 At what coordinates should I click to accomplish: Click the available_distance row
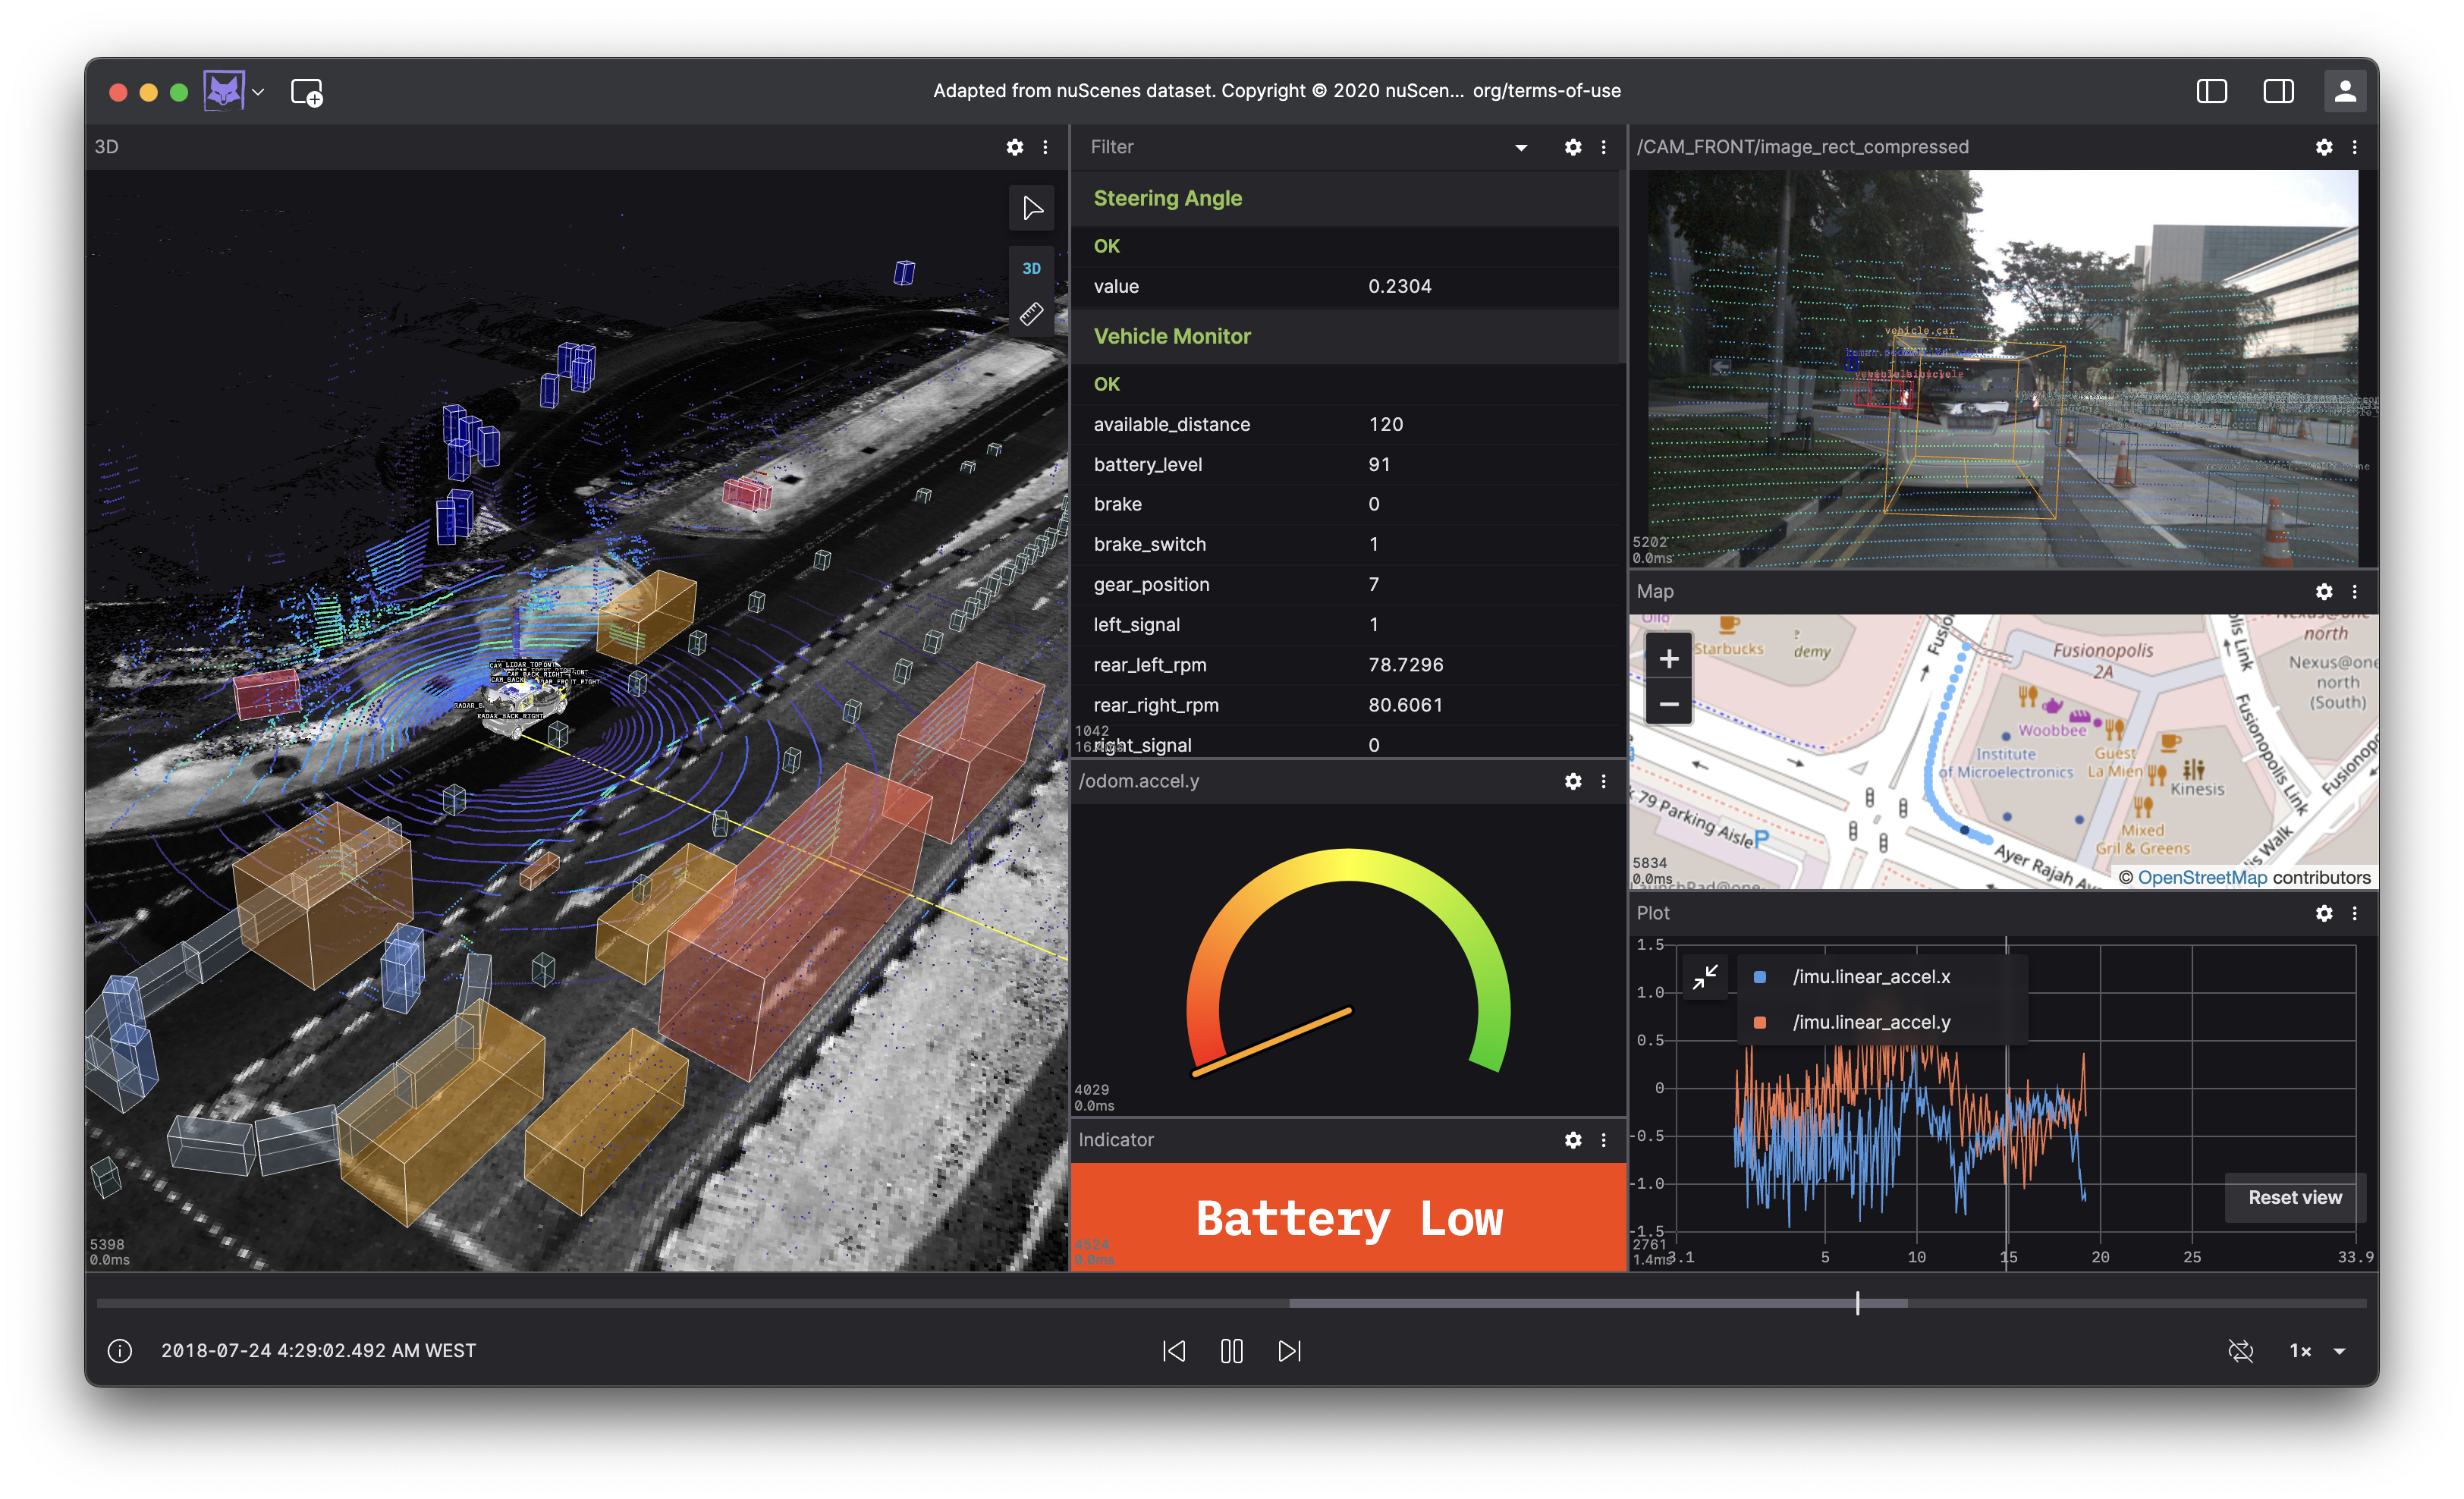(1346, 424)
